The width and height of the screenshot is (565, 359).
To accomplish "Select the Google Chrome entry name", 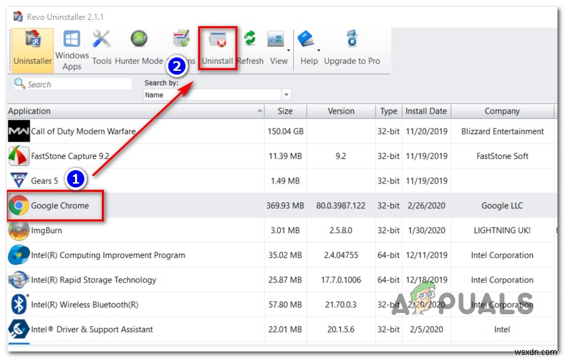I will [x=60, y=206].
